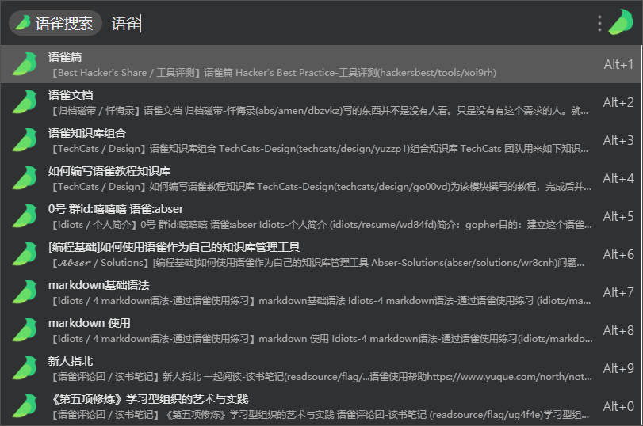
Task: Click the Yuque icon beside markdown基础语法
Action: pyautogui.click(x=25, y=292)
